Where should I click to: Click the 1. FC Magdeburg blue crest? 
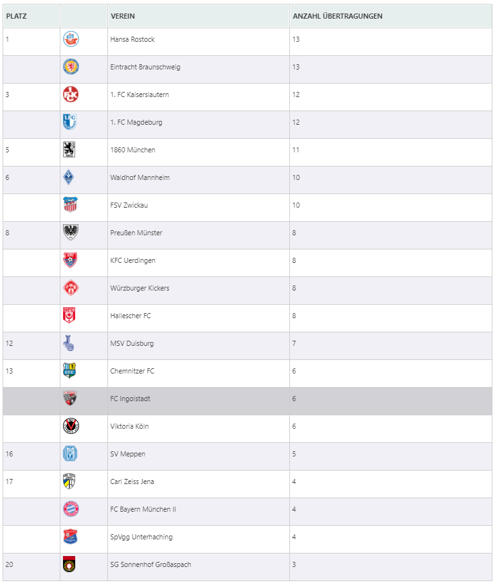(70, 122)
